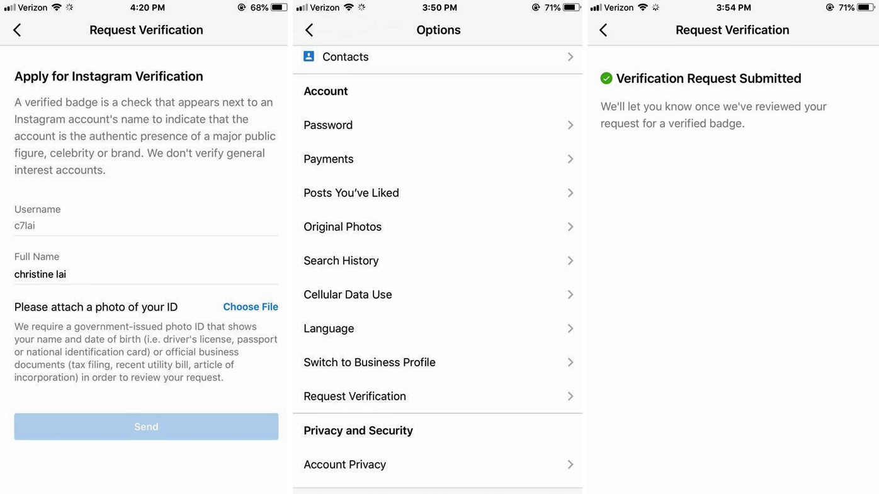Open Request Verification option

tap(438, 396)
